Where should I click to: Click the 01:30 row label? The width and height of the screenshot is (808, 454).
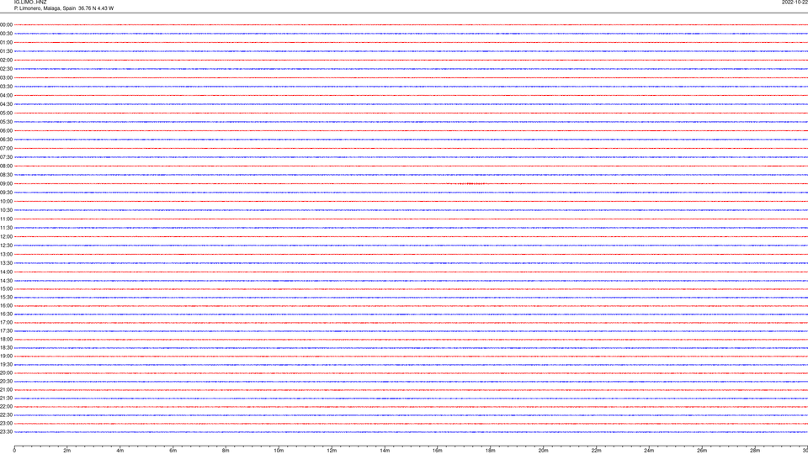(6, 51)
